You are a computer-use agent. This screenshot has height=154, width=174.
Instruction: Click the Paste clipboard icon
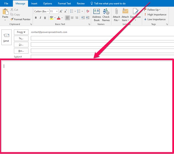point(5,12)
